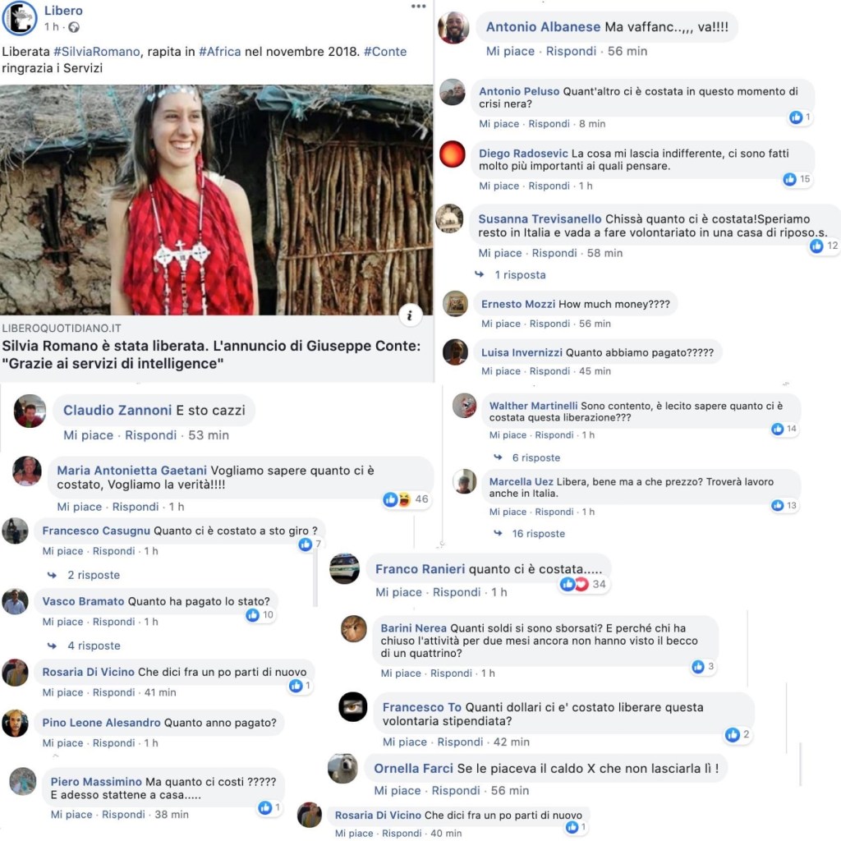Screen dimensions: 841x841
Task: Expand 2 risposte under Francesco Casugnu
Action: click(x=94, y=575)
